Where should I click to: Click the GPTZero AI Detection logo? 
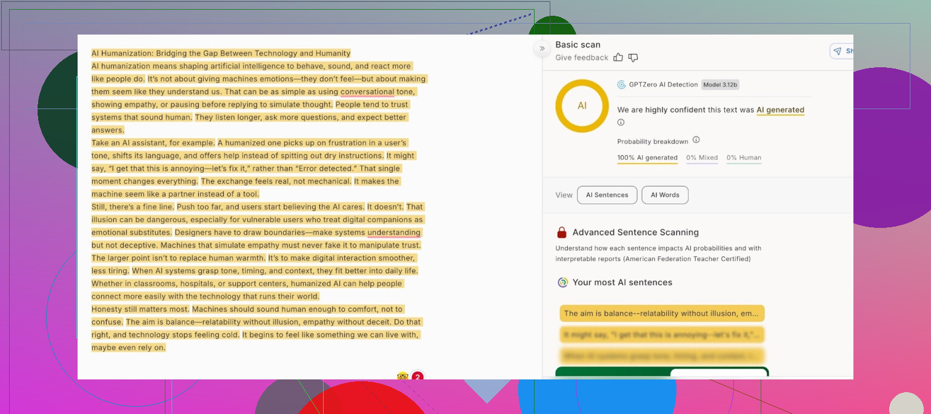click(621, 85)
